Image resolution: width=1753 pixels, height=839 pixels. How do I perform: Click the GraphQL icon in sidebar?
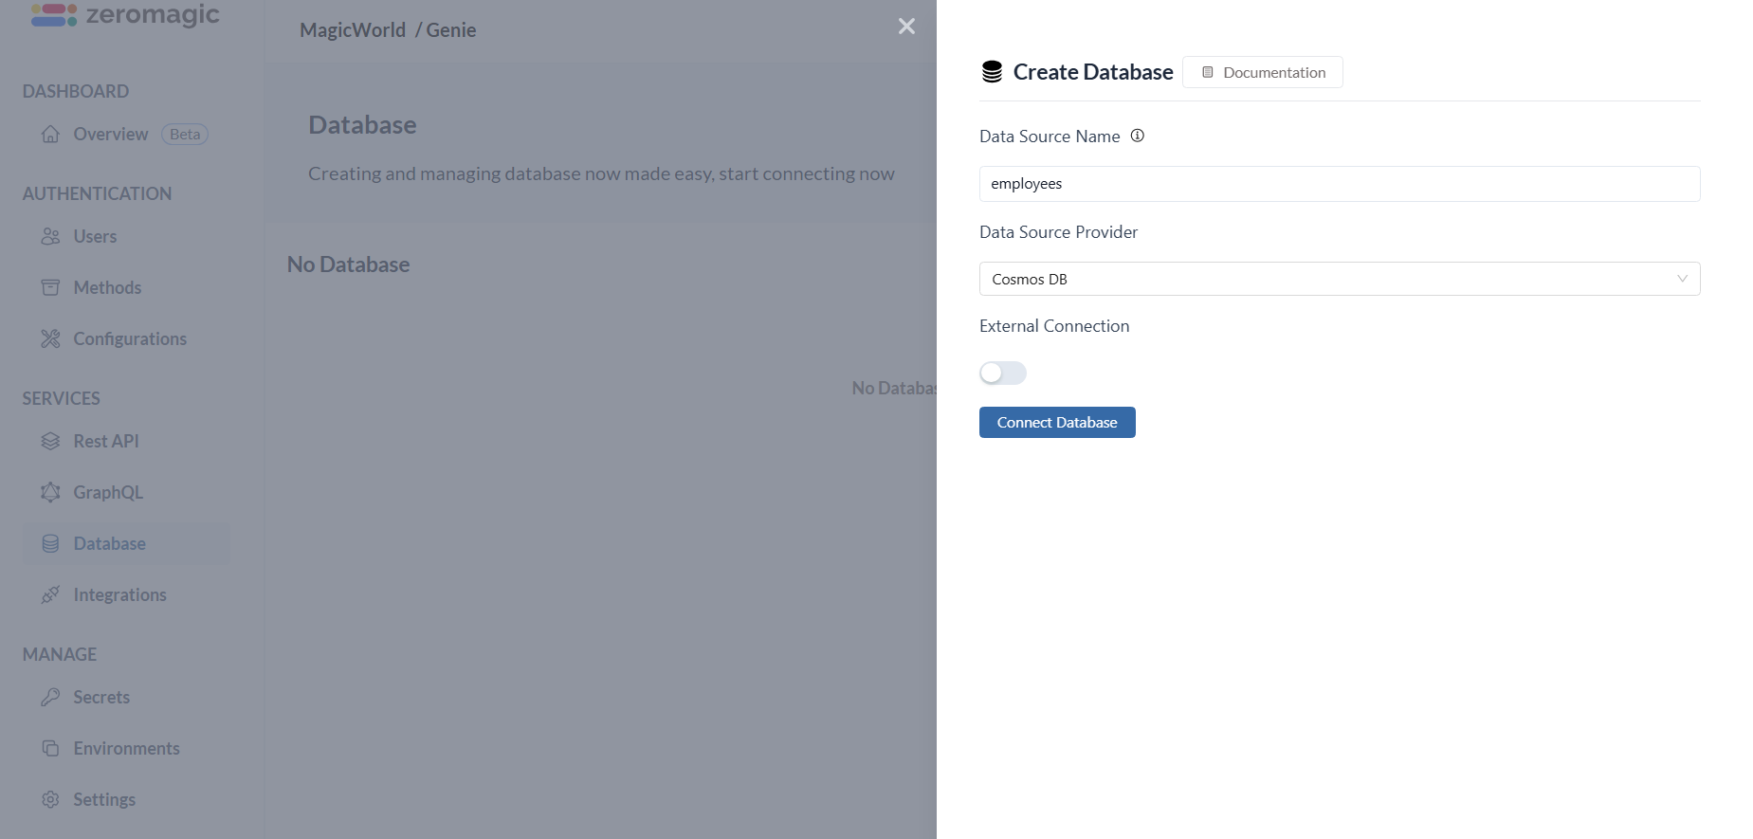[50, 492]
